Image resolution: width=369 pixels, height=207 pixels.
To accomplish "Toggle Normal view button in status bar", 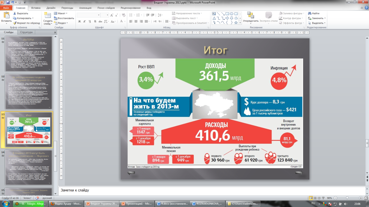I will (311, 198).
